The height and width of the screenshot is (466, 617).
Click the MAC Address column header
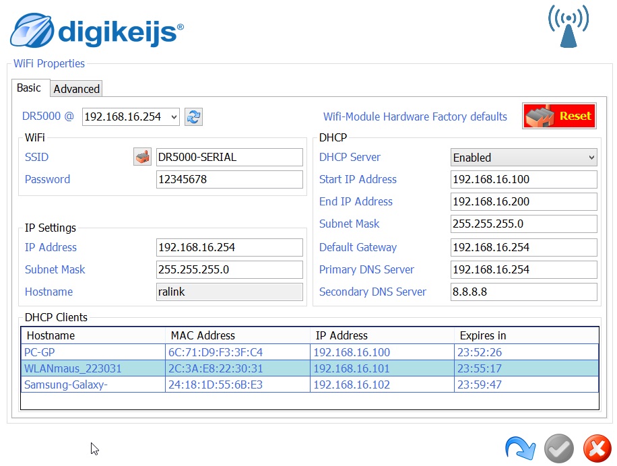pos(238,335)
